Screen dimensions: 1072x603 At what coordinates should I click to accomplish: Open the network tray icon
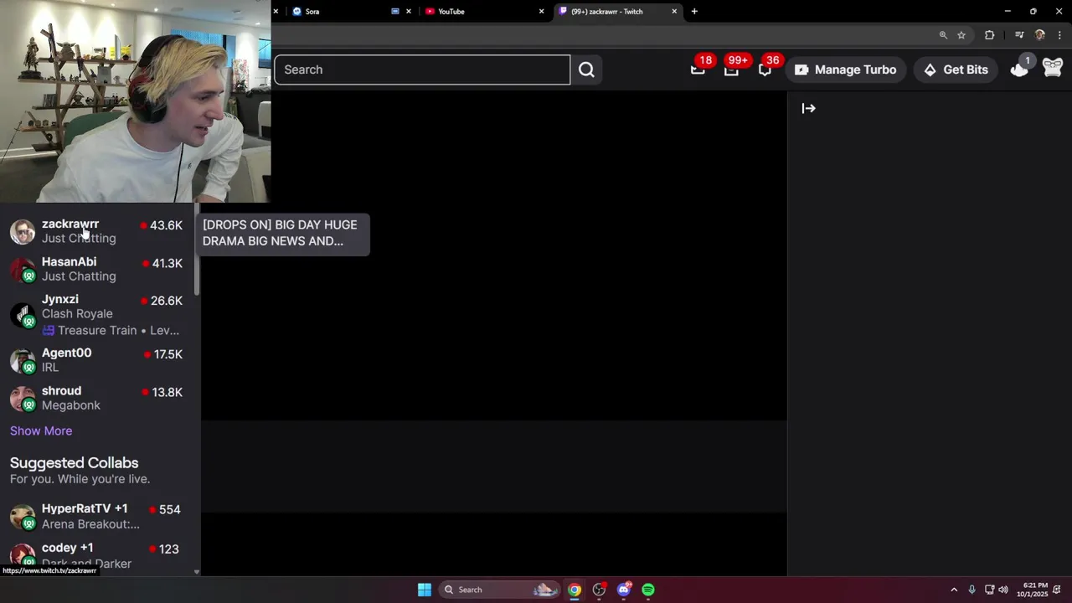tap(989, 590)
